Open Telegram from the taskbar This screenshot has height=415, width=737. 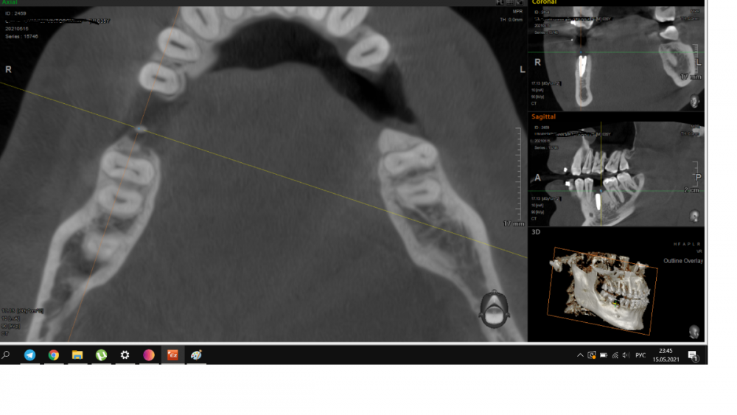(29, 355)
